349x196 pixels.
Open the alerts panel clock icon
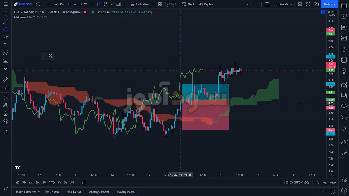coord(344,17)
